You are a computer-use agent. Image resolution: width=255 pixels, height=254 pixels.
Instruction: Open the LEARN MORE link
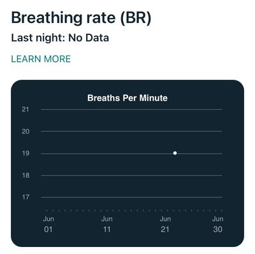41,59
